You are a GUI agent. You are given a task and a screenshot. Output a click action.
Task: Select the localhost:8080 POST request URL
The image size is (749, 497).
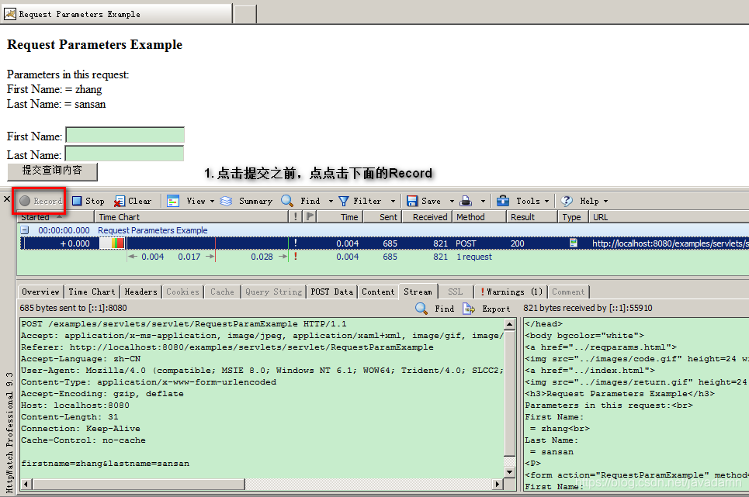pyautogui.click(x=670, y=243)
